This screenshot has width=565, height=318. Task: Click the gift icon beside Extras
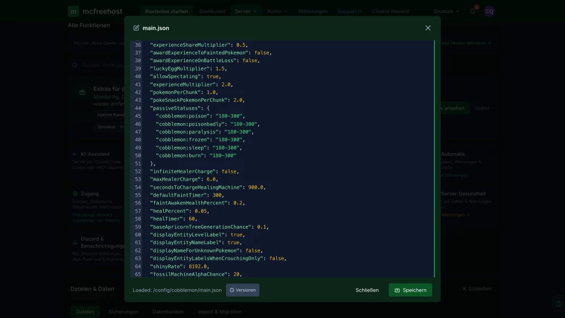(82, 92)
